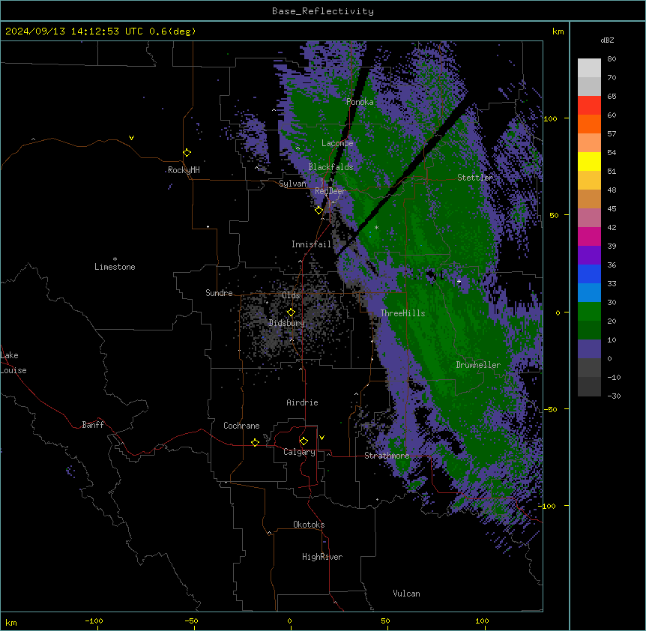
Task: Select the asterisk marker above Limestone
Action: pos(115,259)
